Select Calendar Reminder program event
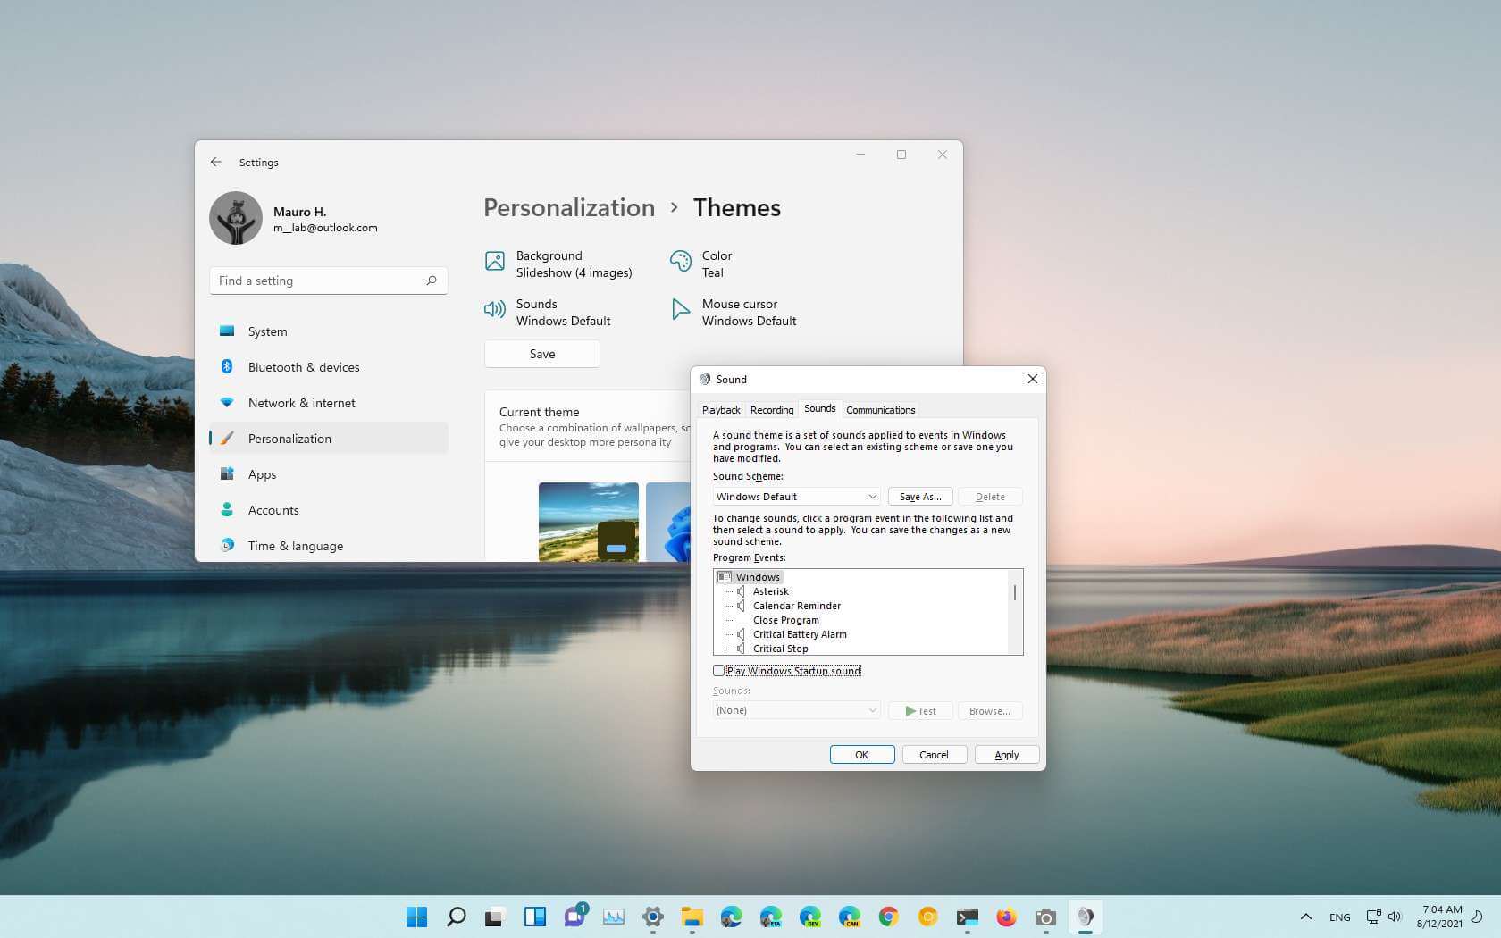The image size is (1501, 938). coord(796,606)
